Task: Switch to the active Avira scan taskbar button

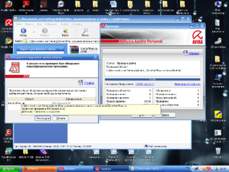Action: point(111,169)
